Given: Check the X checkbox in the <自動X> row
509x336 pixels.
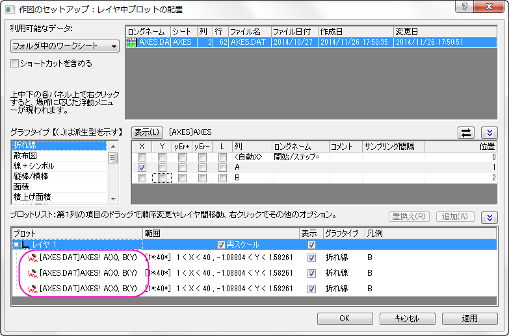Looking at the screenshot, I should 142,157.
